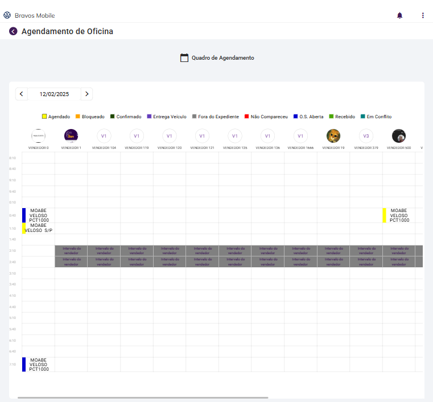Go to next day with right chevron
The height and width of the screenshot is (402, 433).
coord(86,94)
